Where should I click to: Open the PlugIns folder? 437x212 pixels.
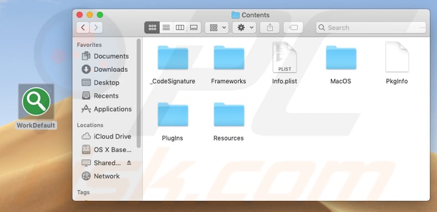[173, 114]
